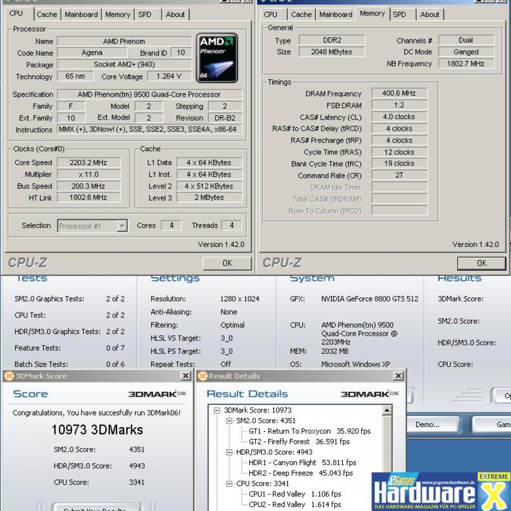Select GT1 - Return To Proxycon row
Image resolution: width=511 pixels, height=511 pixels.
[310, 431]
